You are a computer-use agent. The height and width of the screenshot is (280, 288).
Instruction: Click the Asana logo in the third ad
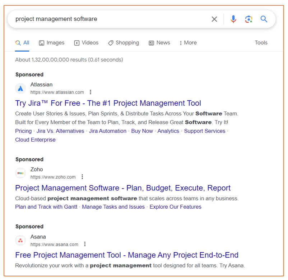click(20, 240)
